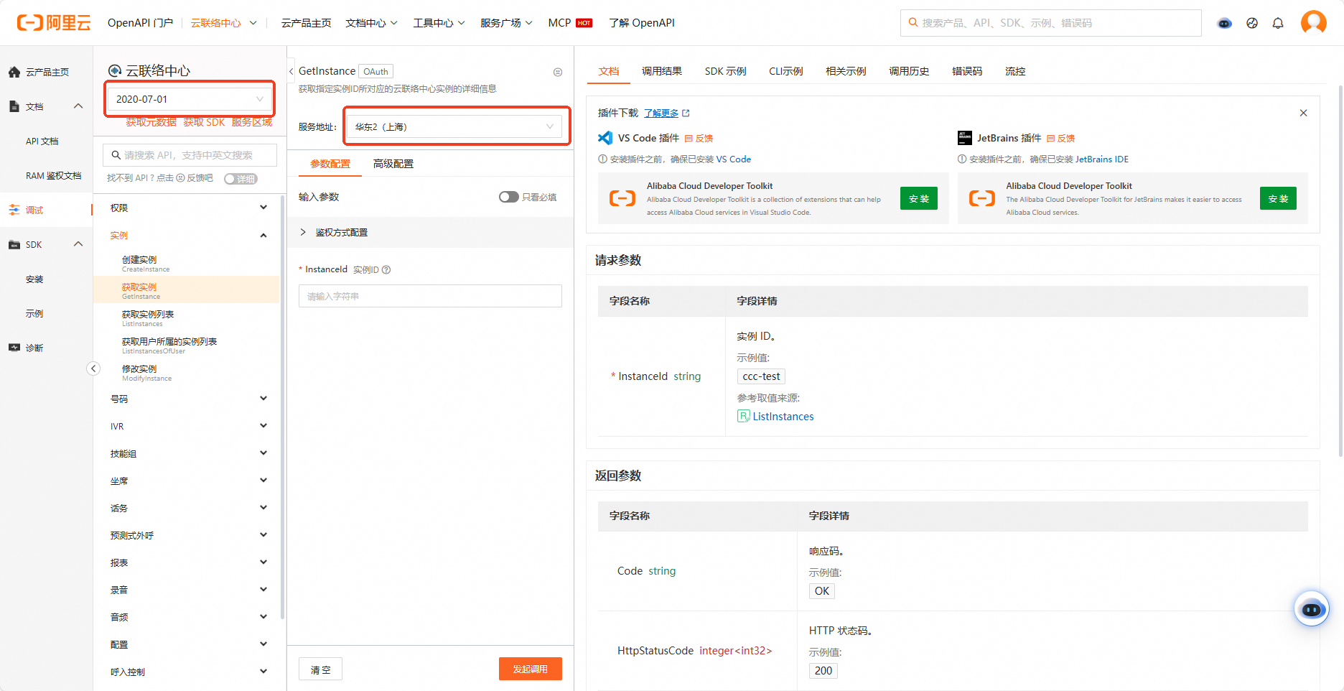Open the notification bell
This screenshot has height=691, width=1344.
coord(1278,23)
